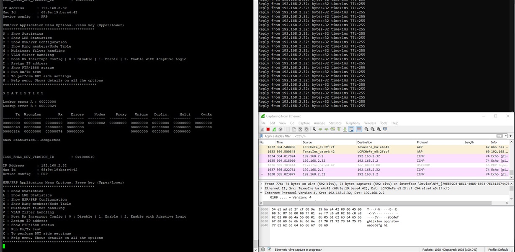Zoom out packet text icon
This screenshot has width=515, height=252.
tap(373, 130)
